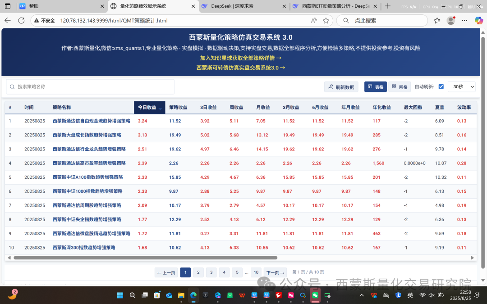Click the 刷新数据 button
The height and width of the screenshot is (304, 487).
tap(341, 87)
